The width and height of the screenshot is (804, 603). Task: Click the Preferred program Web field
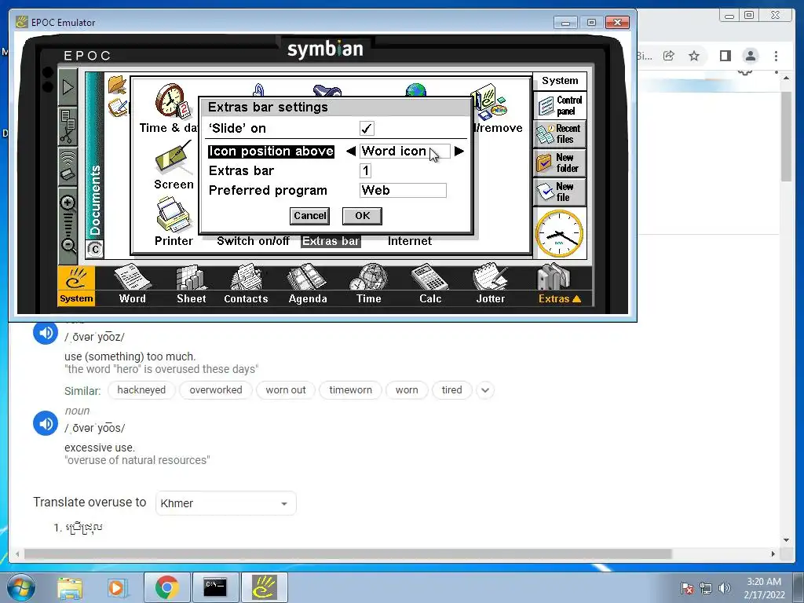[x=403, y=191]
